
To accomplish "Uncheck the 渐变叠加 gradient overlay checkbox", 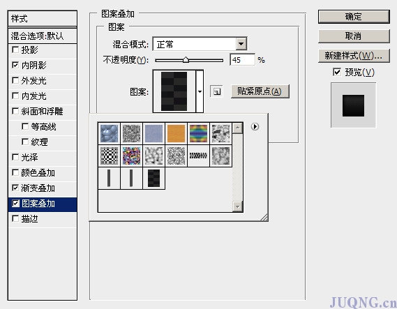I will click(x=15, y=188).
